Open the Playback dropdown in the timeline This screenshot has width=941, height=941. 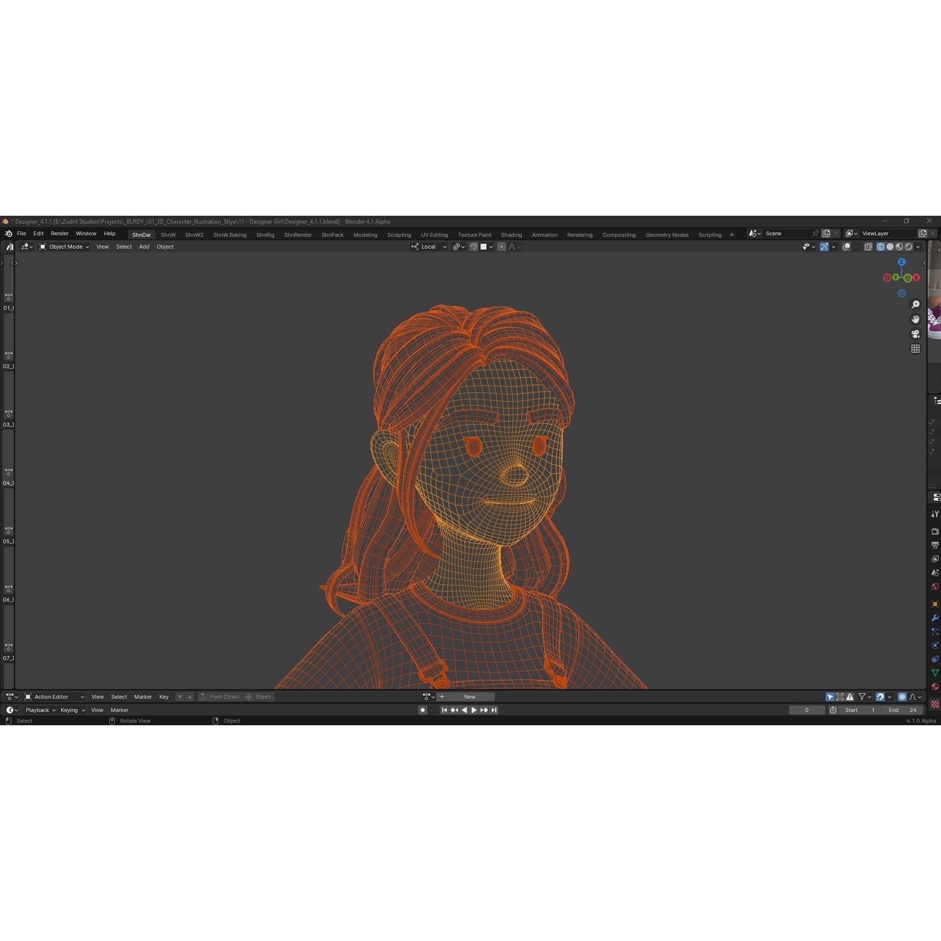coord(39,710)
